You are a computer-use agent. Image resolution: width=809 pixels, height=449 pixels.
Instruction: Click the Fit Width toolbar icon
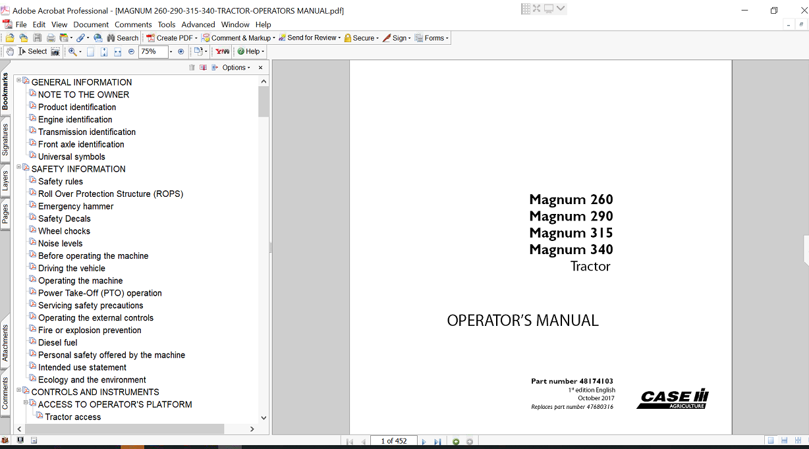[117, 51]
